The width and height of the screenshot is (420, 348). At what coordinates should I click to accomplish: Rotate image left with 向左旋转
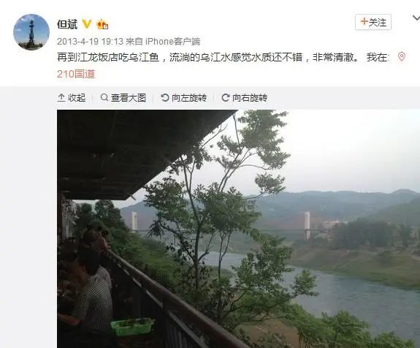click(x=184, y=98)
